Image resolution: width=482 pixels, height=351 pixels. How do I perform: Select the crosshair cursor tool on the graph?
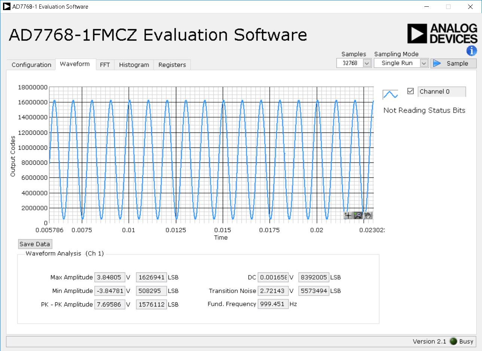coord(348,215)
